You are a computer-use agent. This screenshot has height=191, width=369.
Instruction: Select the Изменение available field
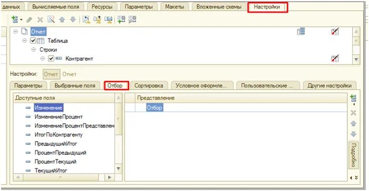point(48,108)
